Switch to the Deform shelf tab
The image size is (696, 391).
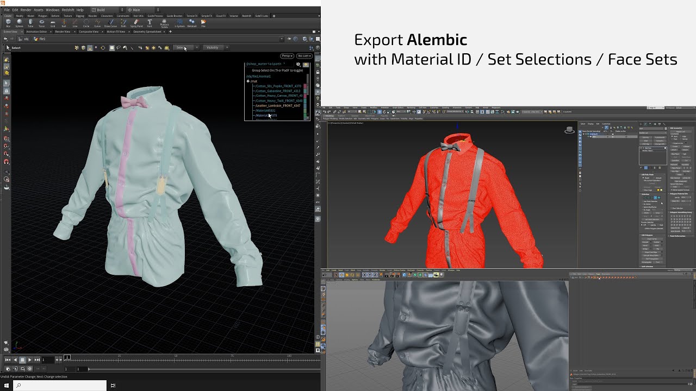[55, 16]
